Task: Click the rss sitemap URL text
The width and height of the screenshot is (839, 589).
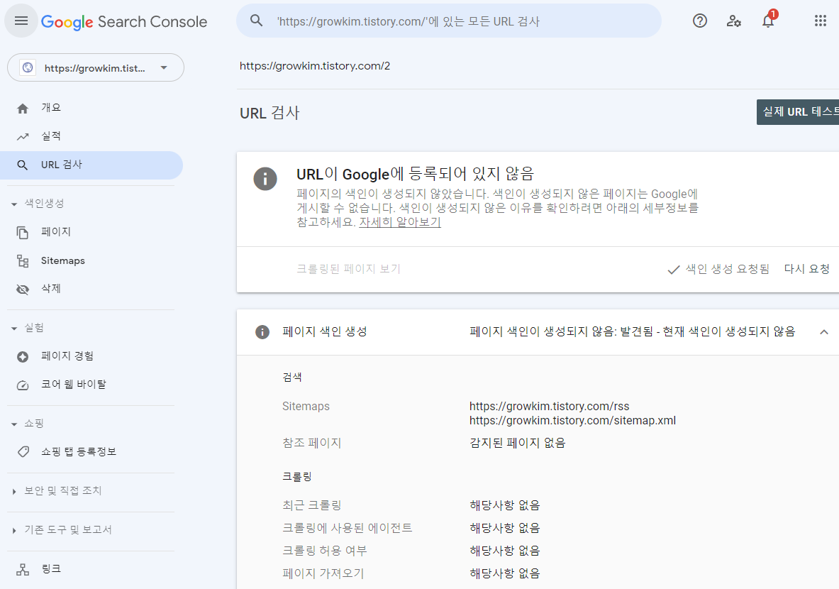Action: [549, 407]
